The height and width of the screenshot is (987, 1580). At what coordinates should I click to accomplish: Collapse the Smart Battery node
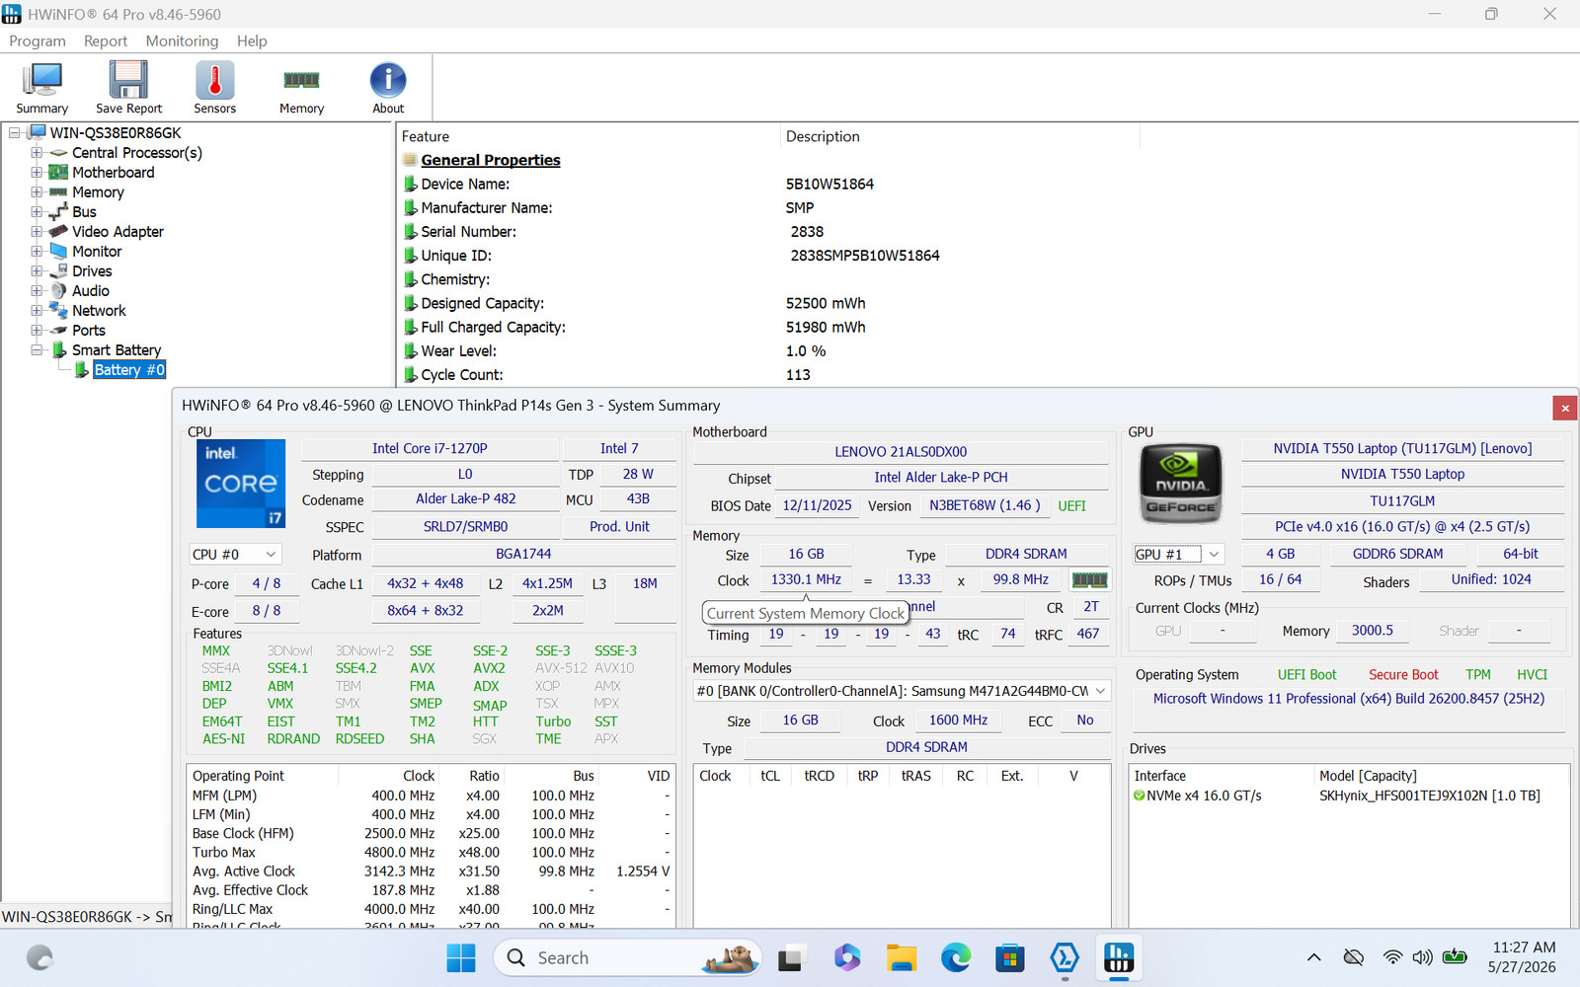37,350
